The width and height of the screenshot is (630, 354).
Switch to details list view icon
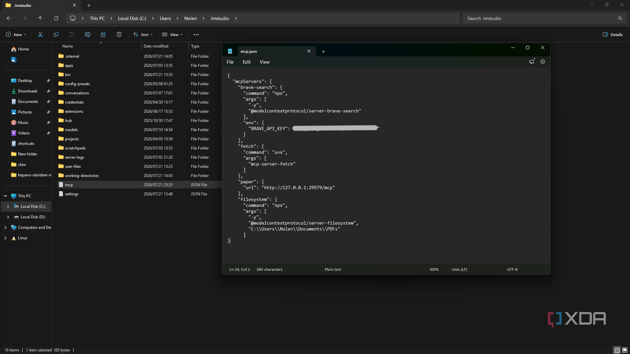(x=617, y=350)
